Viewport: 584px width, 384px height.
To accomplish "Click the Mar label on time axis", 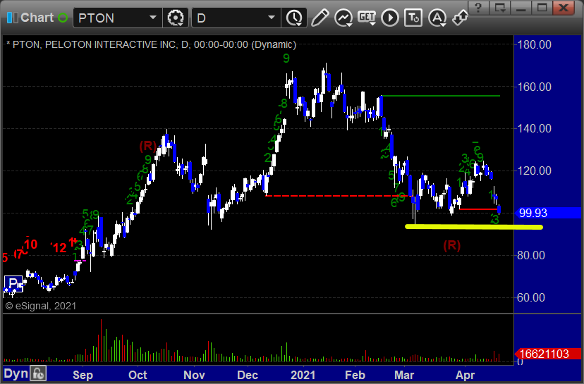I will (404, 375).
